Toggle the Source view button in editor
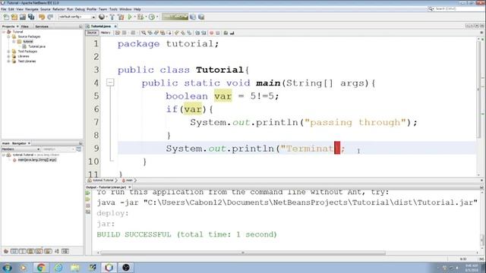 tap(92, 33)
